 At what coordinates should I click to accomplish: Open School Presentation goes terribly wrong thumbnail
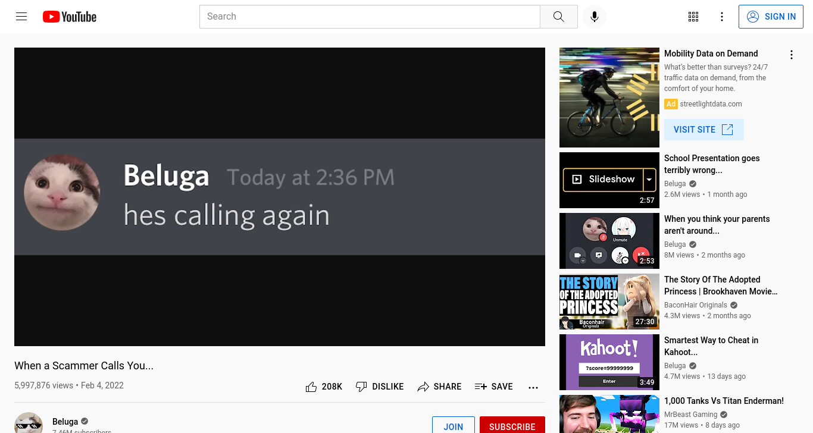pos(609,180)
